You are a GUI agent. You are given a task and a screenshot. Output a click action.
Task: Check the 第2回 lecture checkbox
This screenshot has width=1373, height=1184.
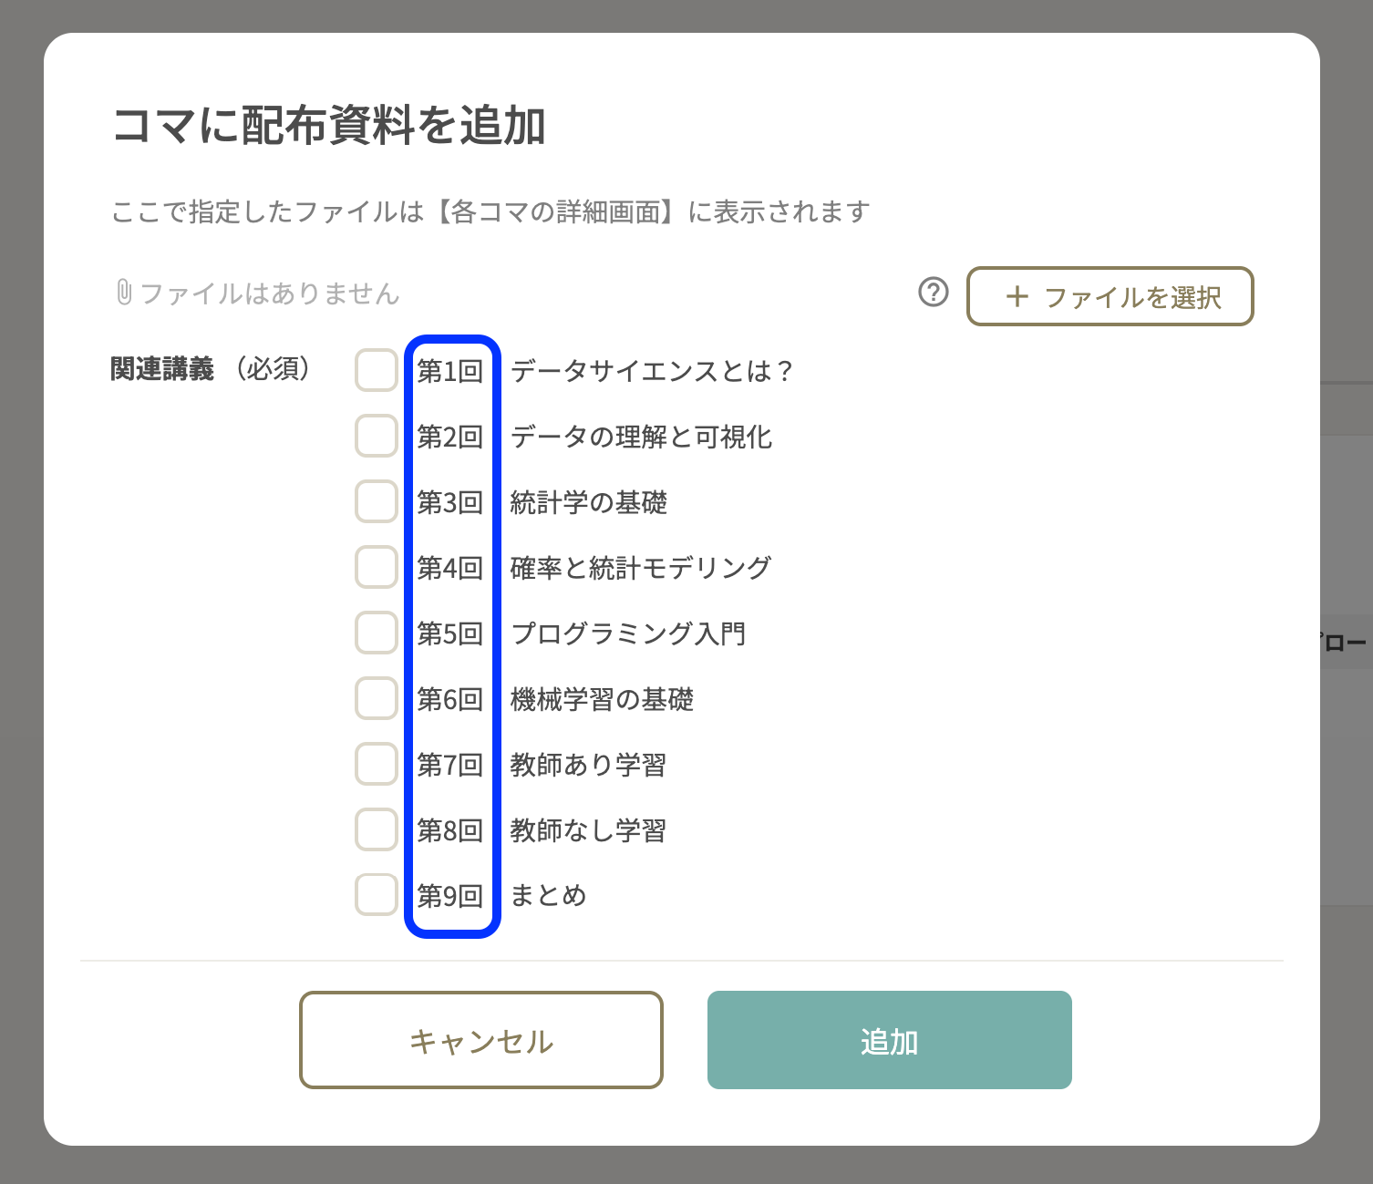point(377,436)
